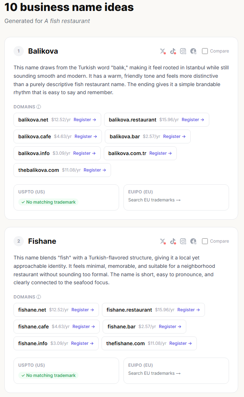
Task: Check Instagram availability for Fishane
Action: tap(183, 241)
